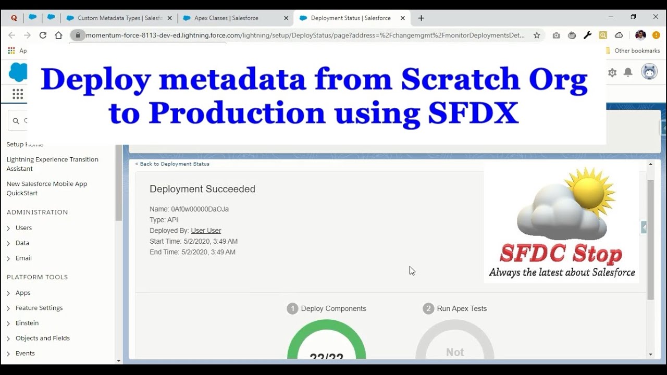Image resolution: width=667 pixels, height=375 pixels.
Task: Expand the Apps setup node
Action: [8, 293]
